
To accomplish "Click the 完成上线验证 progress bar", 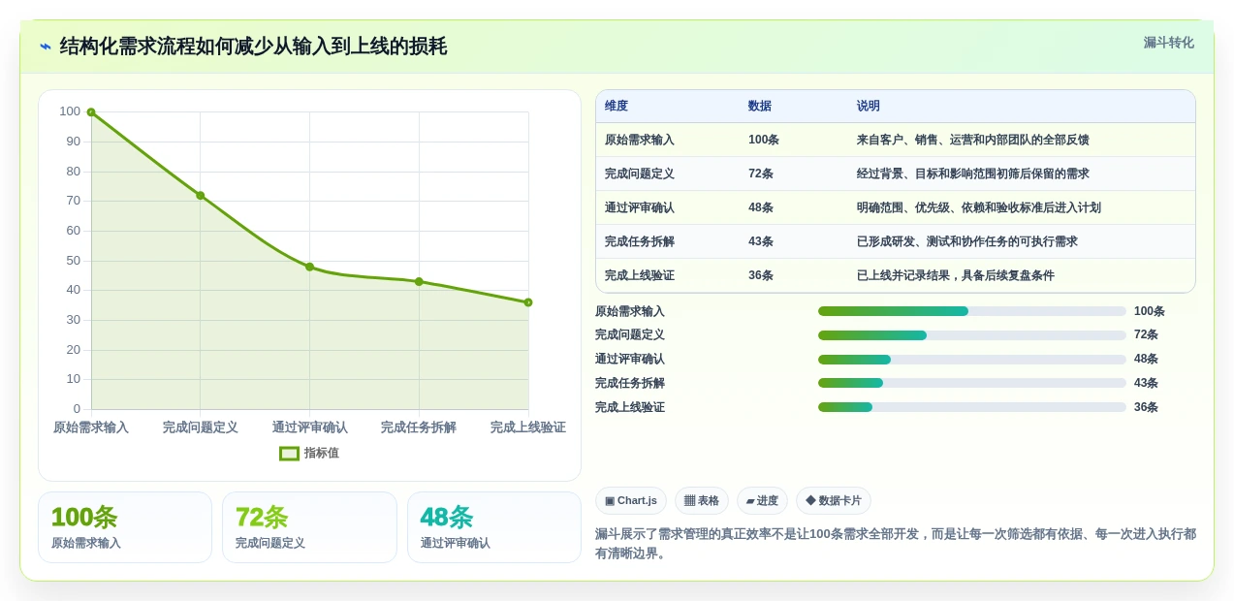I will pyautogui.click(x=972, y=407).
